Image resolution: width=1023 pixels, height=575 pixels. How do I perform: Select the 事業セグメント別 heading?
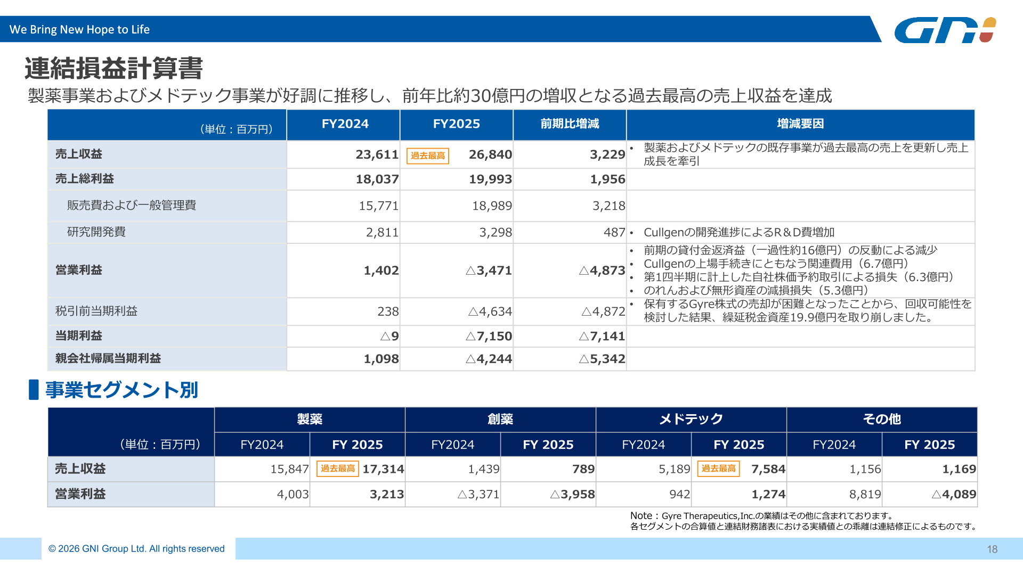click(x=121, y=390)
